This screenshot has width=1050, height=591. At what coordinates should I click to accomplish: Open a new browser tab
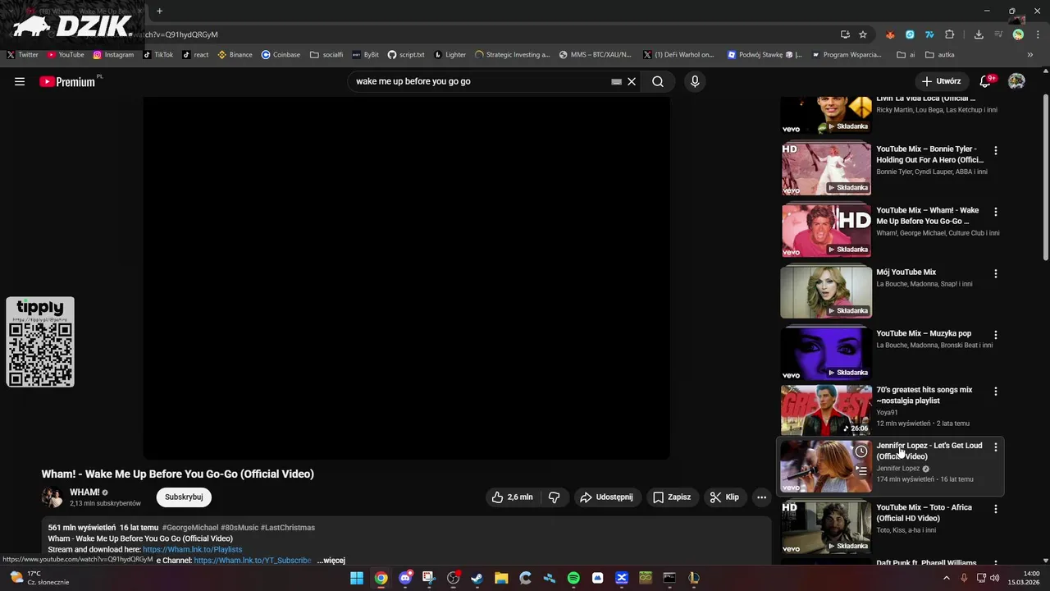(160, 11)
